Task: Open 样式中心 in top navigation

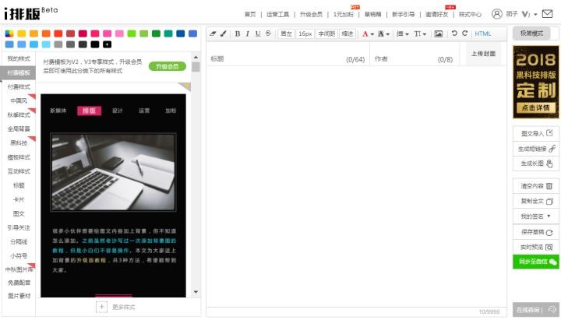Action: (470, 14)
